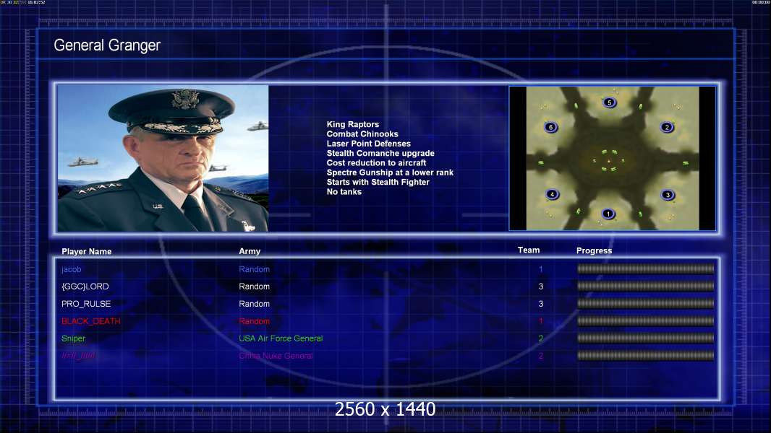The image size is (771, 433).
Task: Click 'Starts with Stealth Fighter' line
Action: pyautogui.click(x=378, y=182)
